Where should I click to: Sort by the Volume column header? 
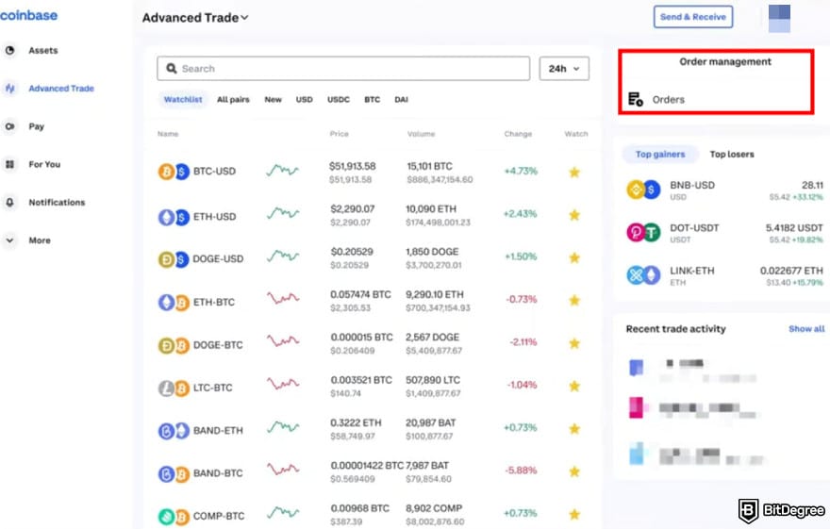[x=421, y=134]
